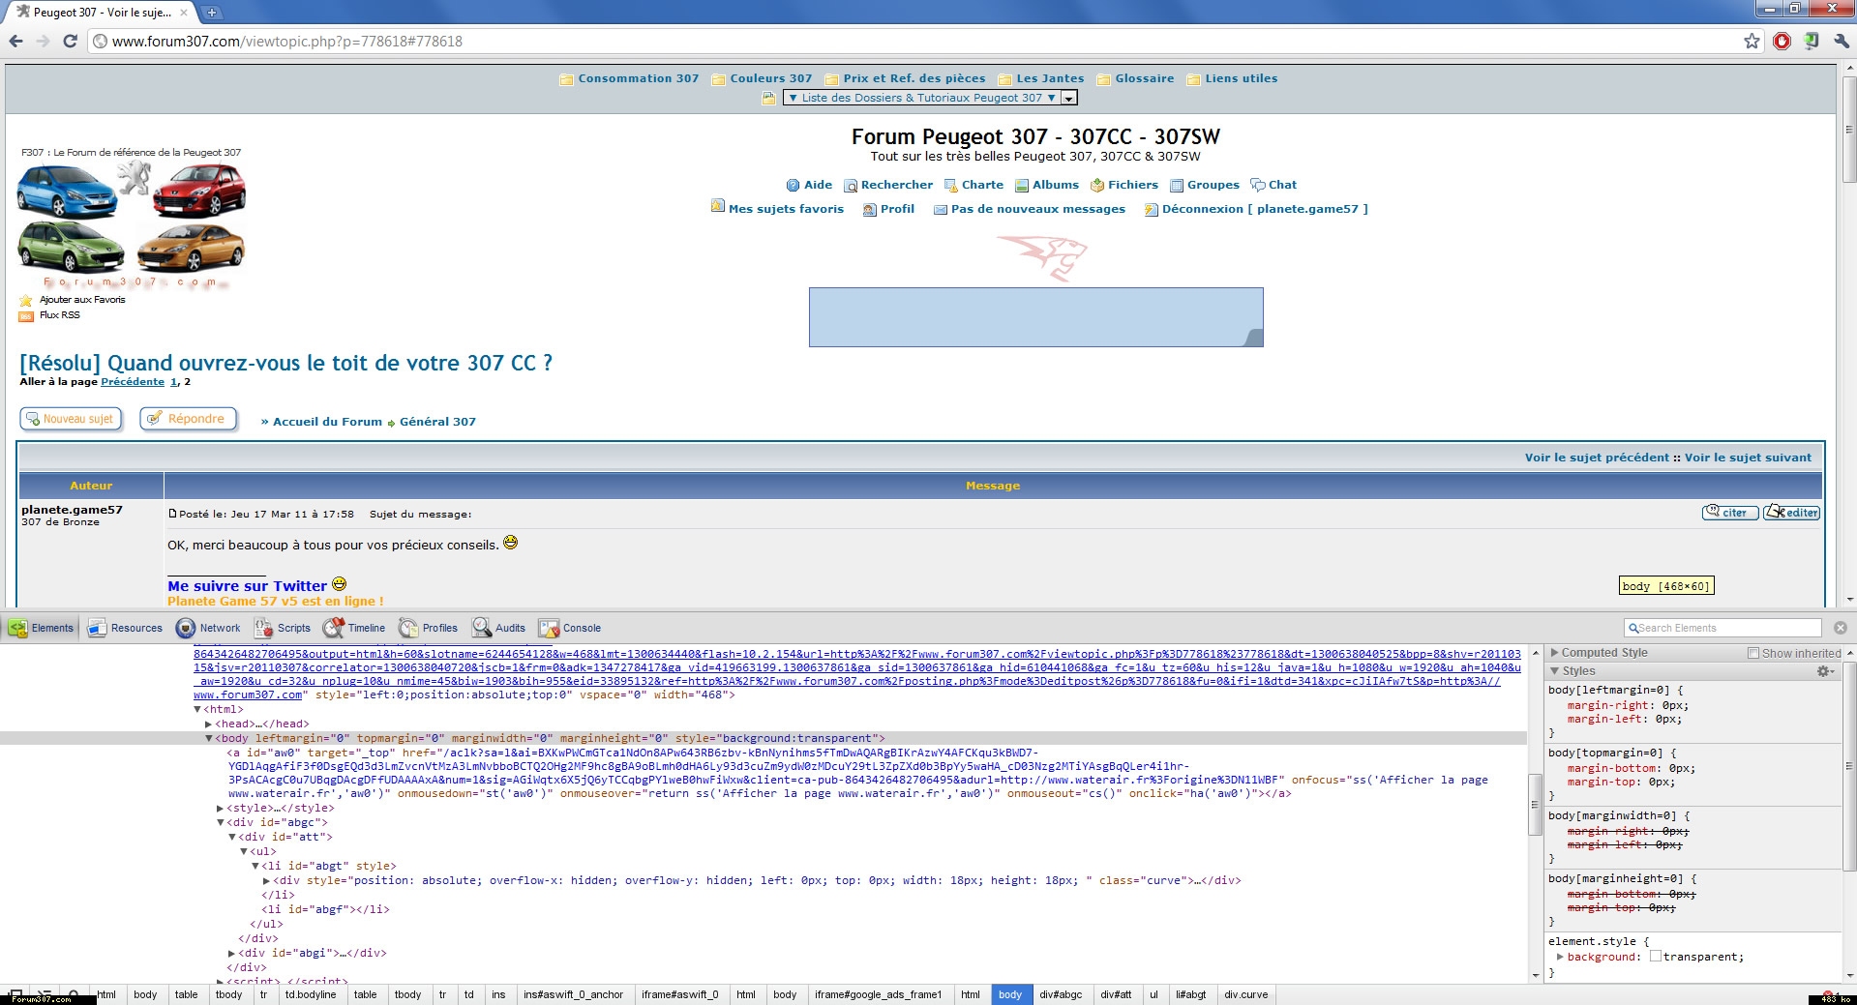Click the editer post button
The width and height of the screenshot is (1857, 1005).
(1791, 513)
